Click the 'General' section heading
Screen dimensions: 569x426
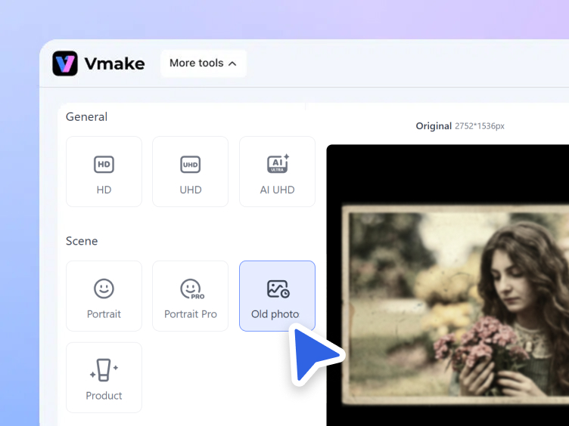(86, 117)
